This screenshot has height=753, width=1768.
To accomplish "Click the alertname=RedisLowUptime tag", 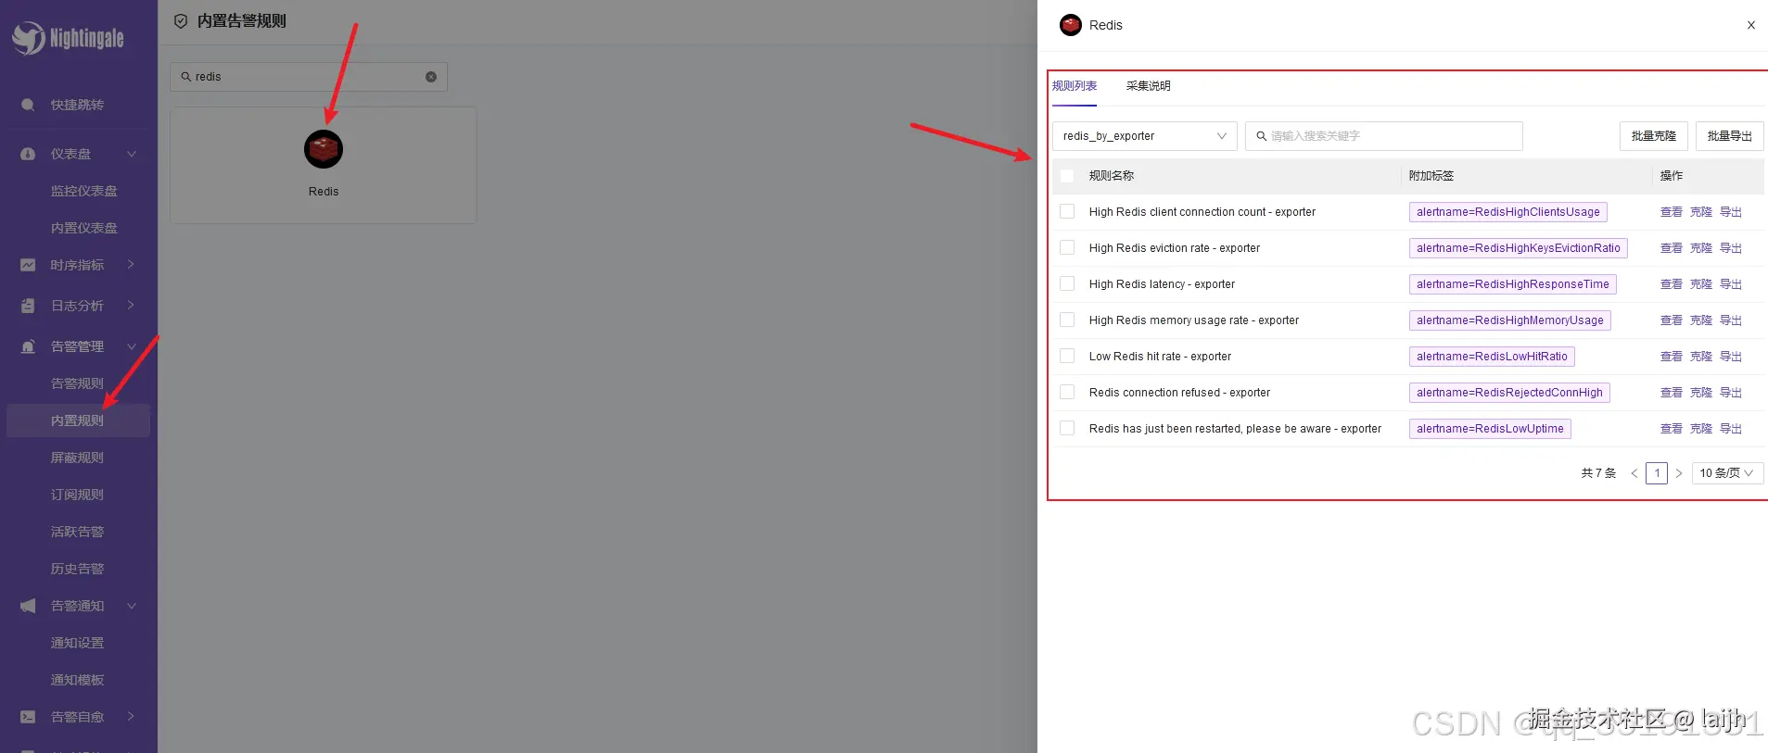I will click(1490, 429).
